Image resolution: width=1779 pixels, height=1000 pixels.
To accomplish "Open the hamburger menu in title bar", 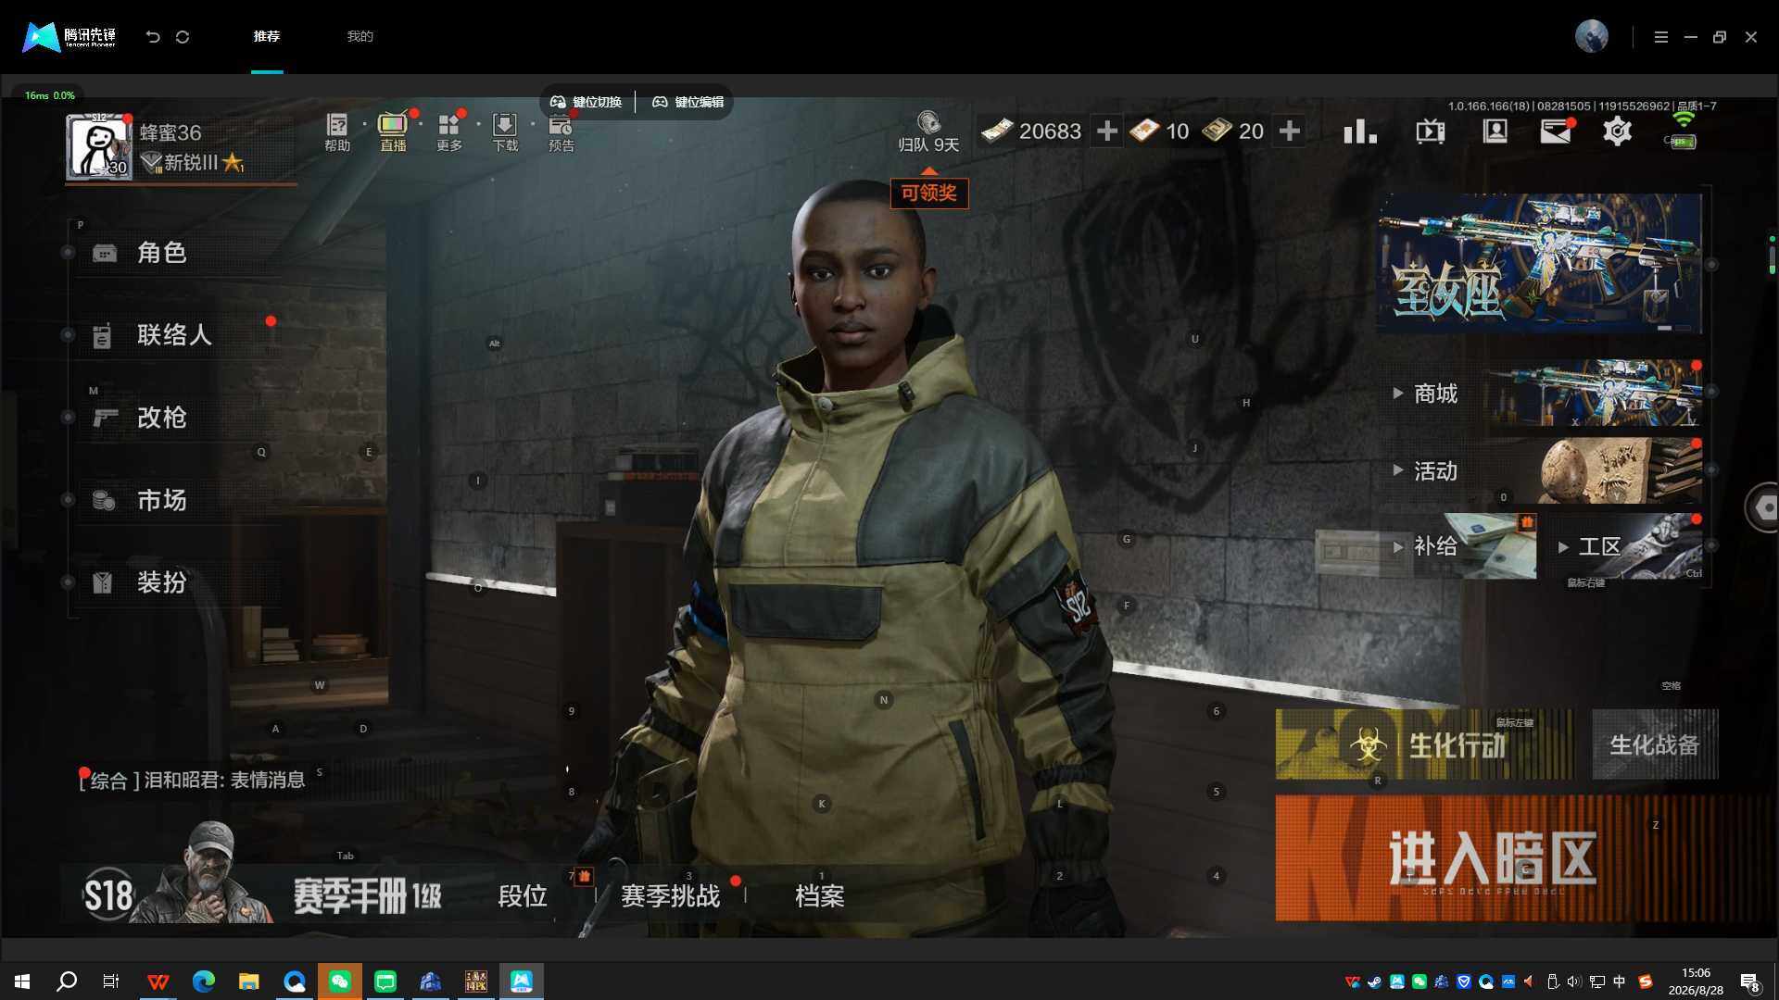I will (x=1661, y=37).
